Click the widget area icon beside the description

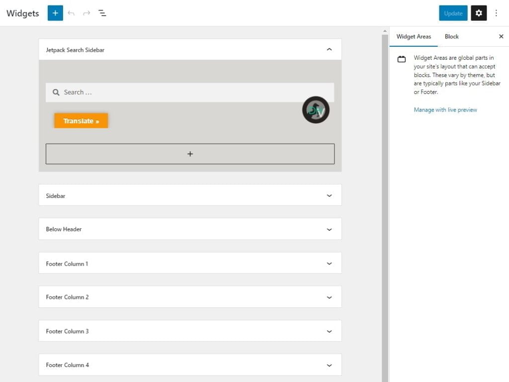pos(402,59)
